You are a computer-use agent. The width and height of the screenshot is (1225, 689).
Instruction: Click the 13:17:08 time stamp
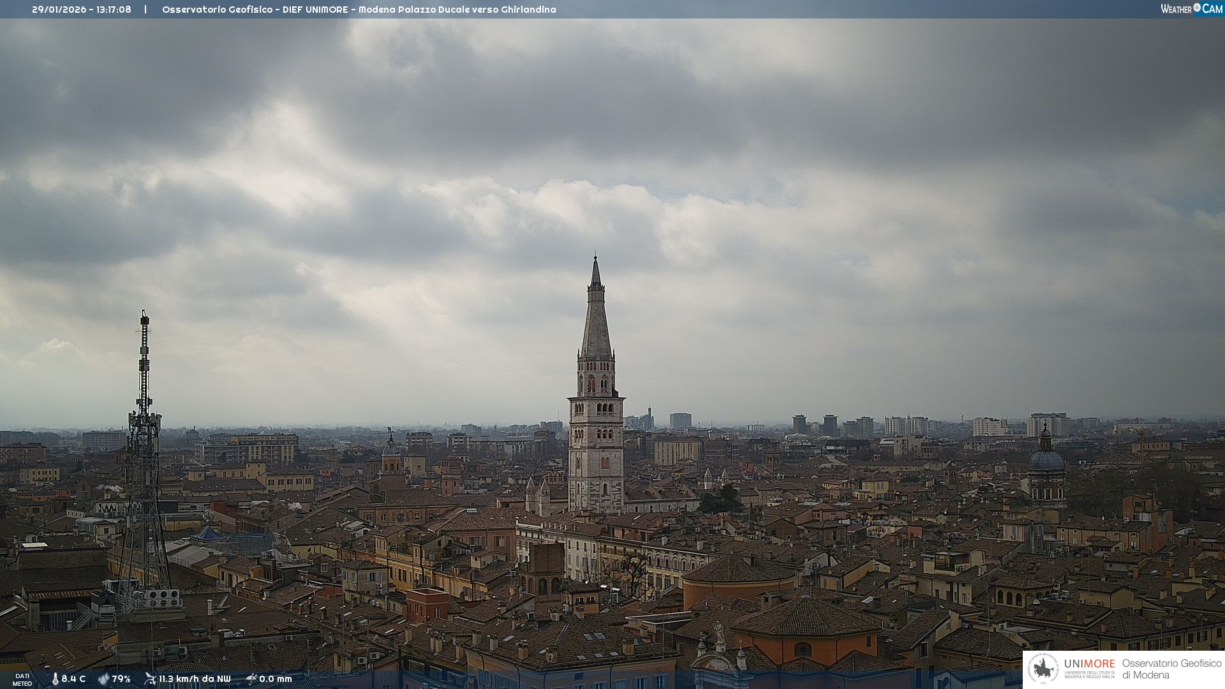114,10
